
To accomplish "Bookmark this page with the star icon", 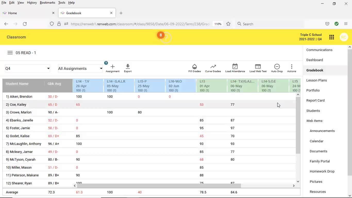I will (228, 24).
